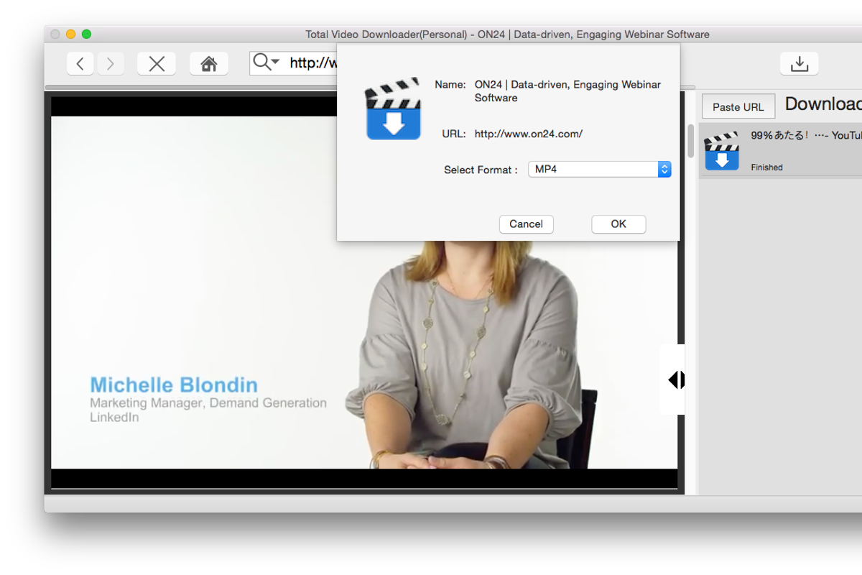Open the home page icon
Image resolution: width=862 pixels, height=575 pixels.
(209, 63)
